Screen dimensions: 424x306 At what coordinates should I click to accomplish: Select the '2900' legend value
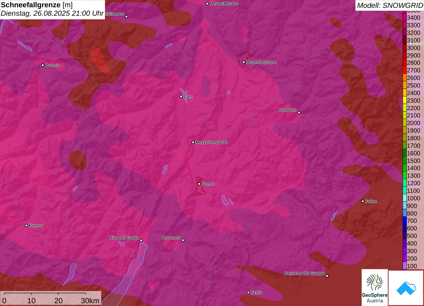414,55
